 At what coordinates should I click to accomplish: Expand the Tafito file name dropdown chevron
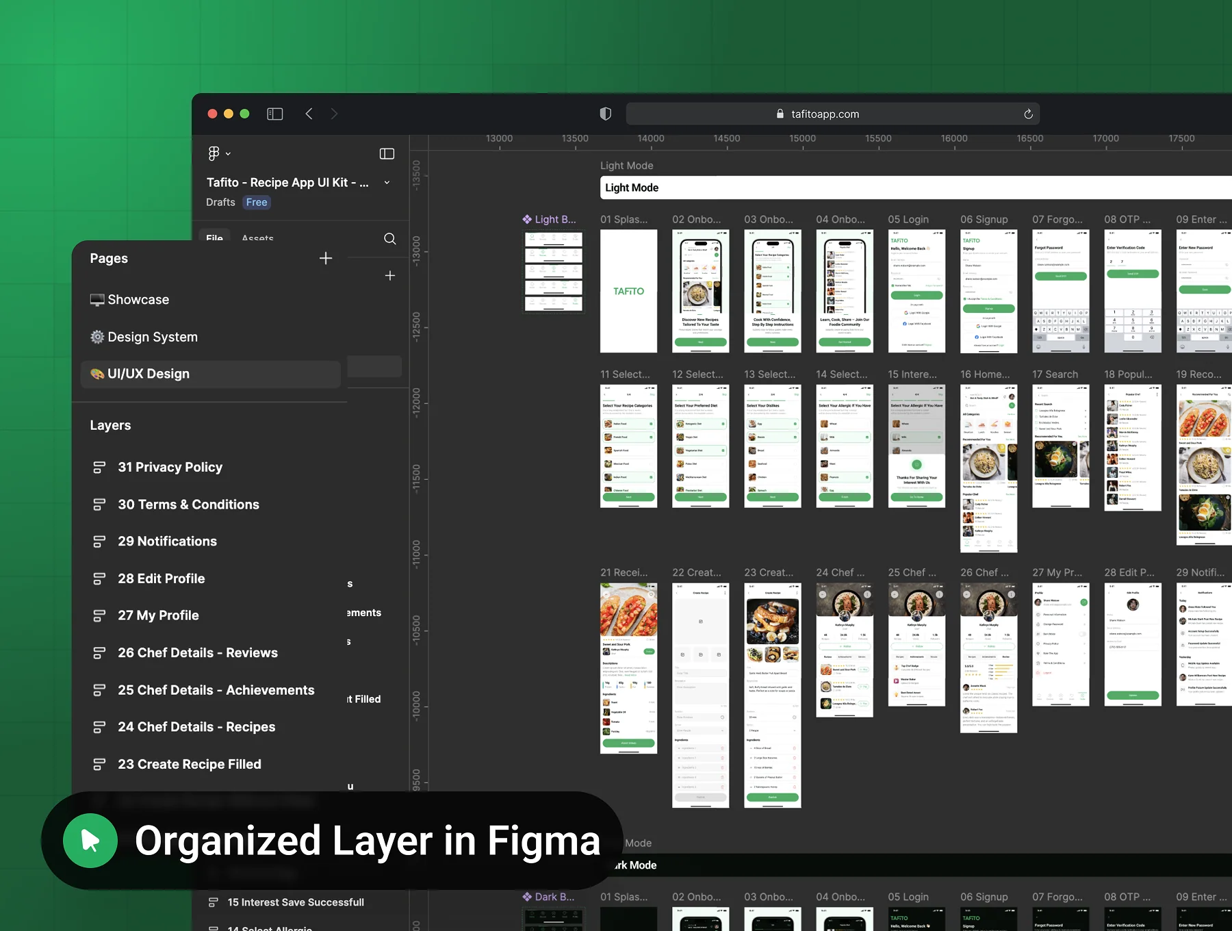[x=387, y=183]
